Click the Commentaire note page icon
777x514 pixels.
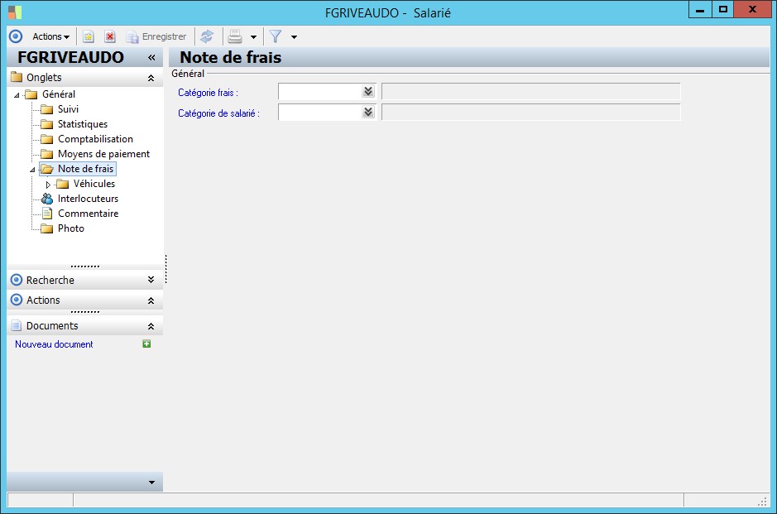coord(47,214)
